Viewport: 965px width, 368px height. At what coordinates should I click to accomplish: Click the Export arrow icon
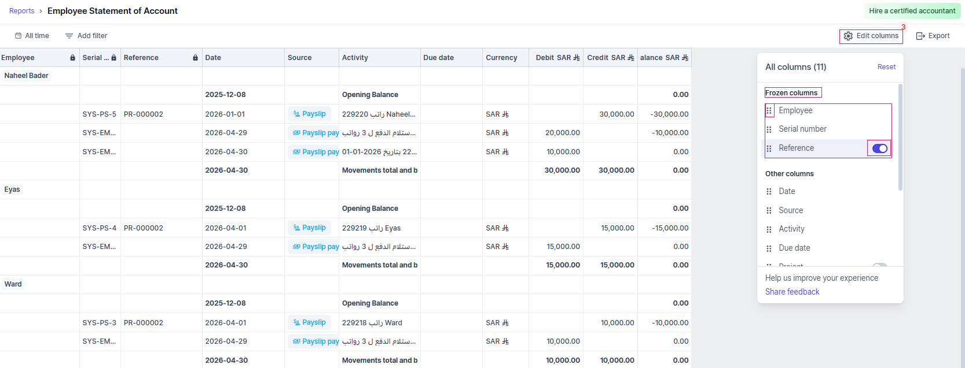tap(920, 36)
